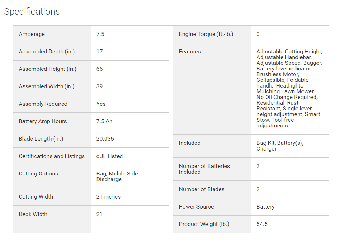This screenshot has width=341, height=242.
Task: Click the Assembled Depth value 17
Action: 99,52
